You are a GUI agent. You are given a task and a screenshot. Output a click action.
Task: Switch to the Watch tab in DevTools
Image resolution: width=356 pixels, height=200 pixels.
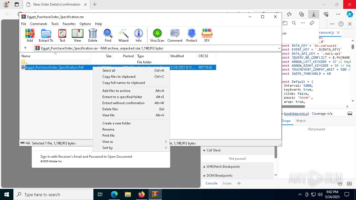coord(301,121)
